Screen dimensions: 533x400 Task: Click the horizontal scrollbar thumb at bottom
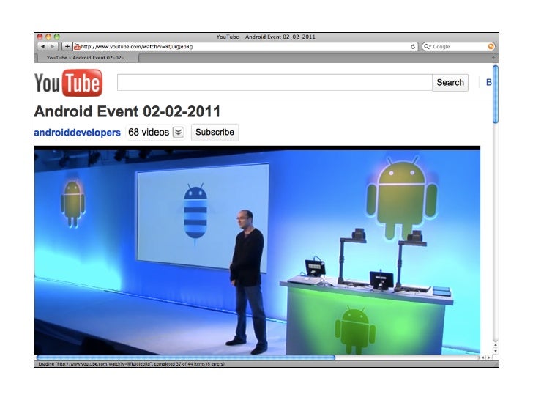pos(186,358)
